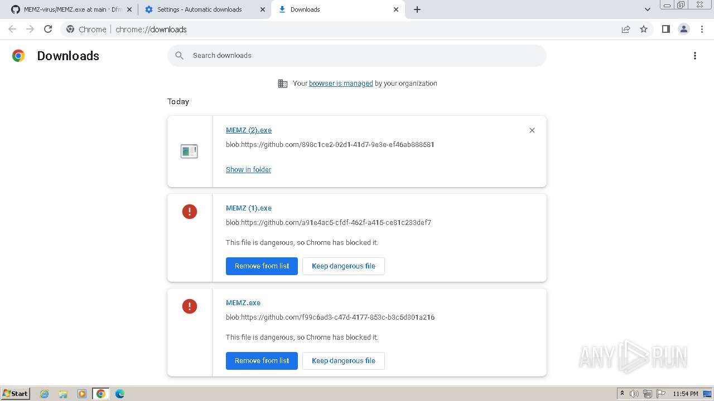Open the tab search dropdown arrow
714x401 pixels.
point(647,9)
